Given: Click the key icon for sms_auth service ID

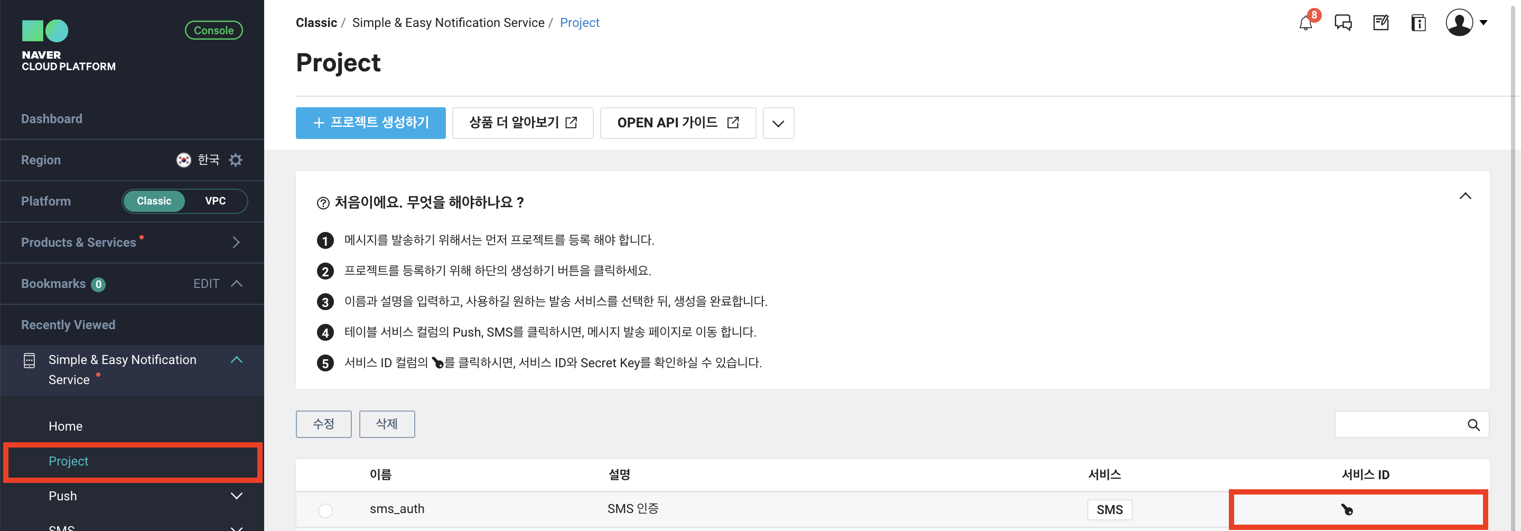Looking at the screenshot, I should pyautogui.click(x=1347, y=509).
